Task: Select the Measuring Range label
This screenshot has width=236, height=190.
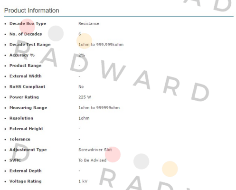Action: 28,108
